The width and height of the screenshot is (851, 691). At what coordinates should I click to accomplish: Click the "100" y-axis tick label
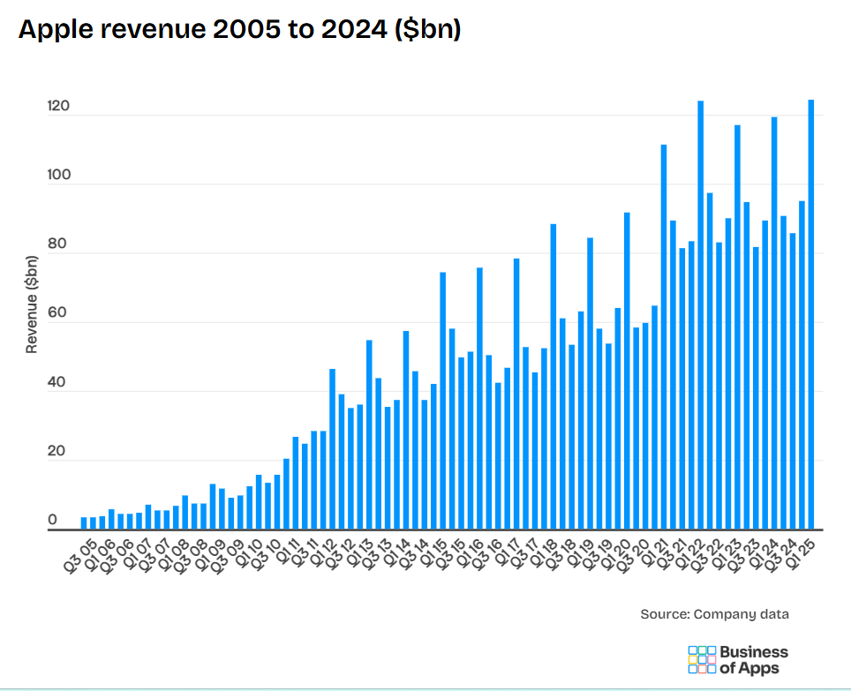pyautogui.click(x=58, y=174)
